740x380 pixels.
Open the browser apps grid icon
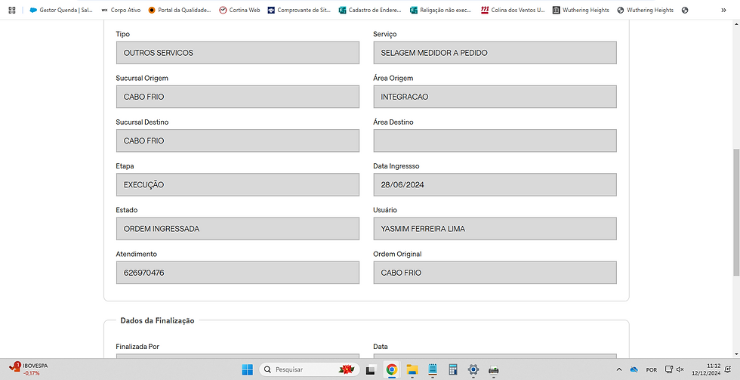(12, 10)
